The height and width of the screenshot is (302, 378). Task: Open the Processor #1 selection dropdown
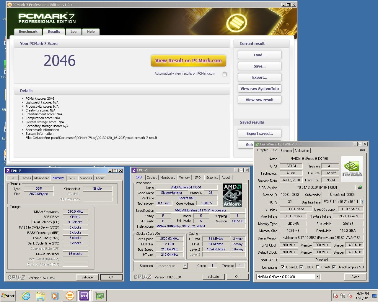point(185,266)
